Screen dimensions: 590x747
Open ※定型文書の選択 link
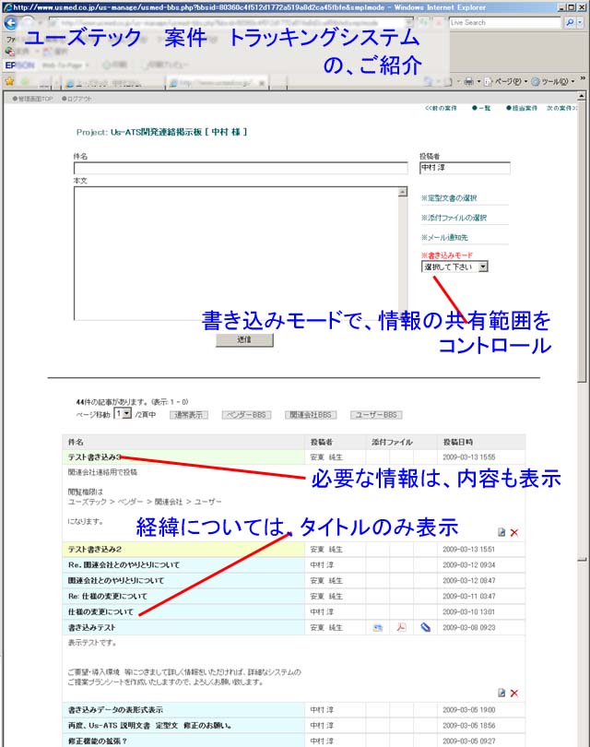[x=449, y=198]
